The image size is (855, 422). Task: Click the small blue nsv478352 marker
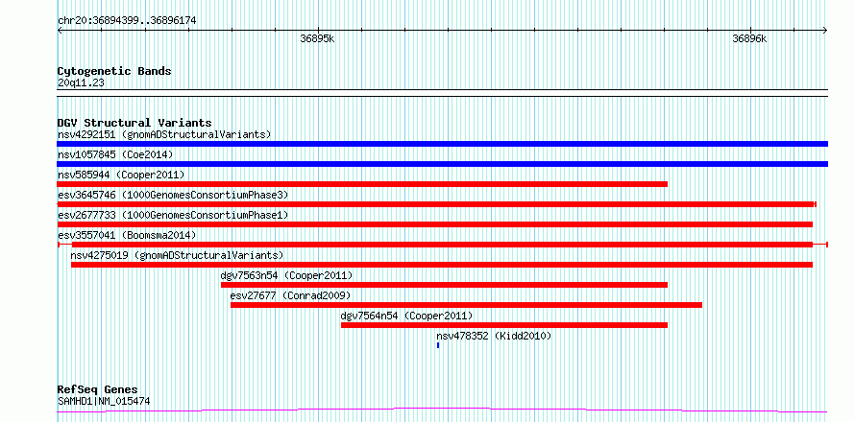[x=438, y=345]
